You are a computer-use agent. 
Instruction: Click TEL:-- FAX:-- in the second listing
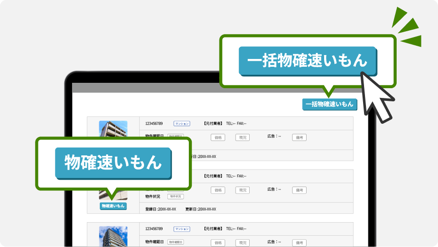point(237,176)
